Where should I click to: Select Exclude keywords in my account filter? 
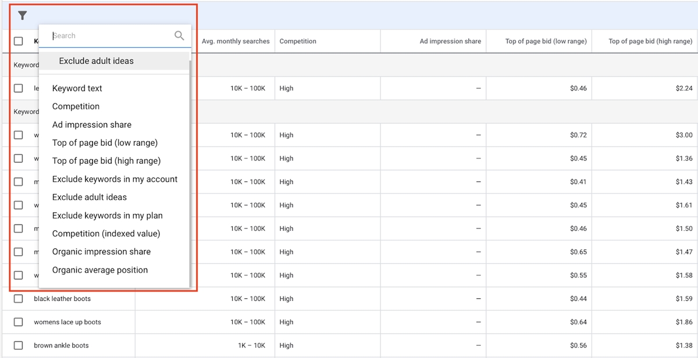pos(115,179)
